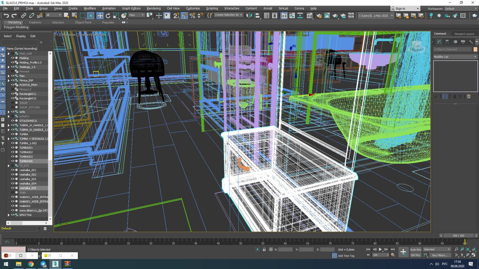Image resolution: width=479 pixels, height=269 pixels.
Task: Click the object color swatch in Command panel
Action: click(475, 49)
